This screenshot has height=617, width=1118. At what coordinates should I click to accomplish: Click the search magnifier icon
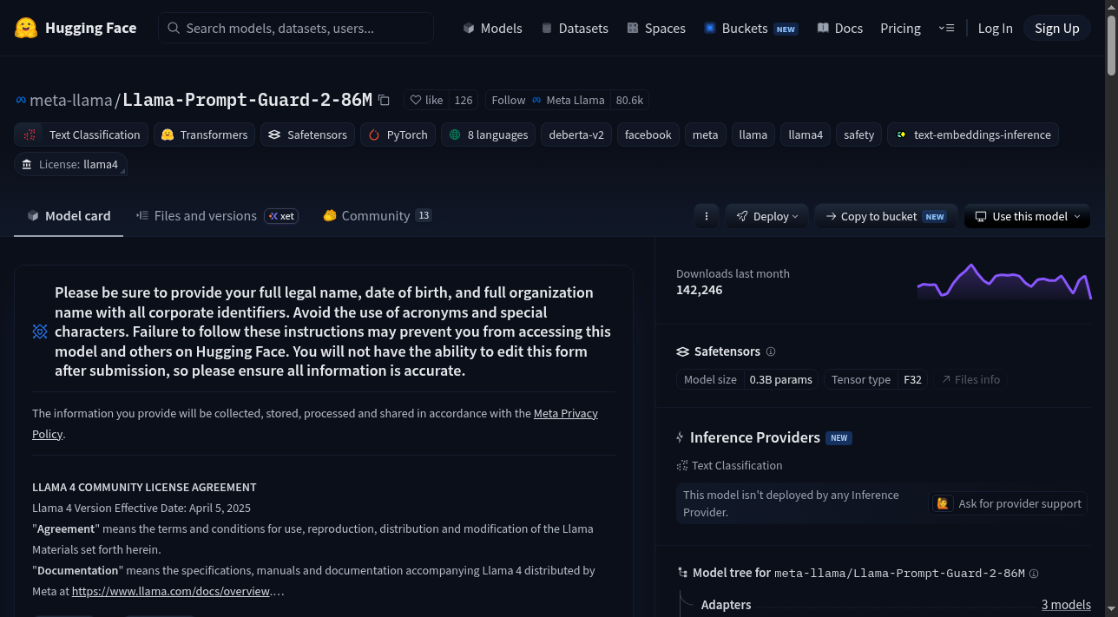(173, 28)
